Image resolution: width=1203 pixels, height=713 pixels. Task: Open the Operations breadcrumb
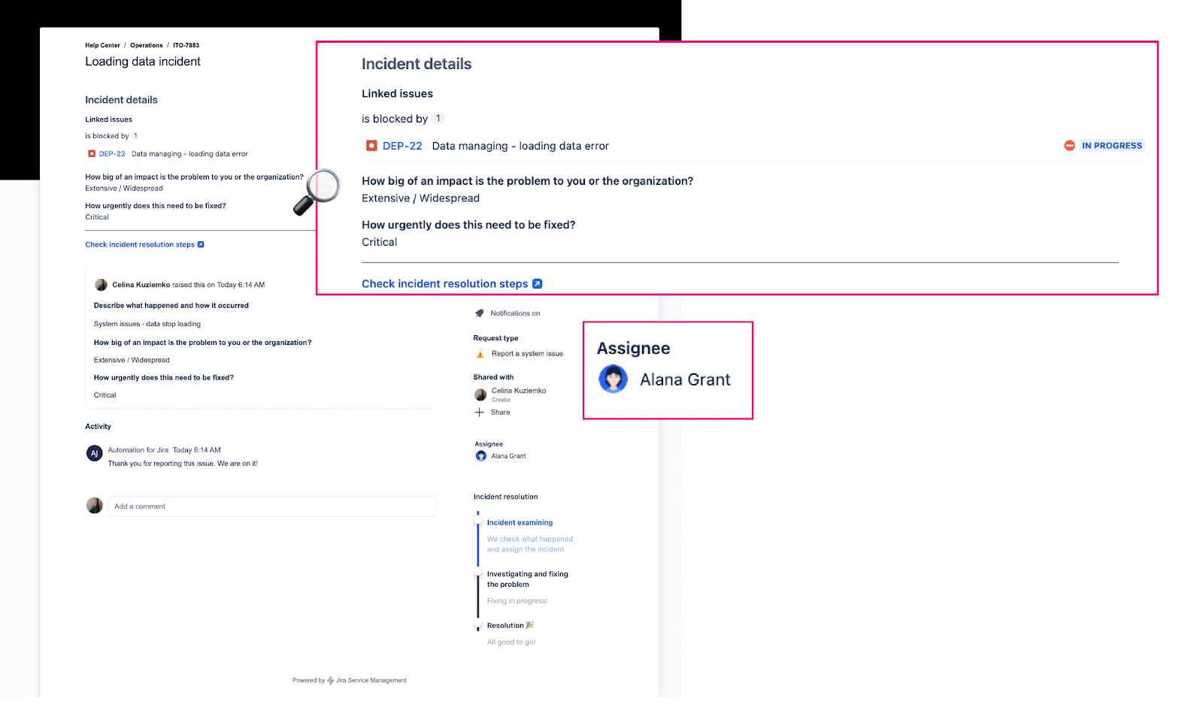(x=146, y=45)
